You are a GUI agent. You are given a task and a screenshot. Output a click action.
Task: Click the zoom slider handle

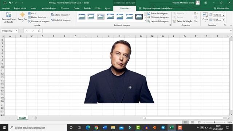214,122
